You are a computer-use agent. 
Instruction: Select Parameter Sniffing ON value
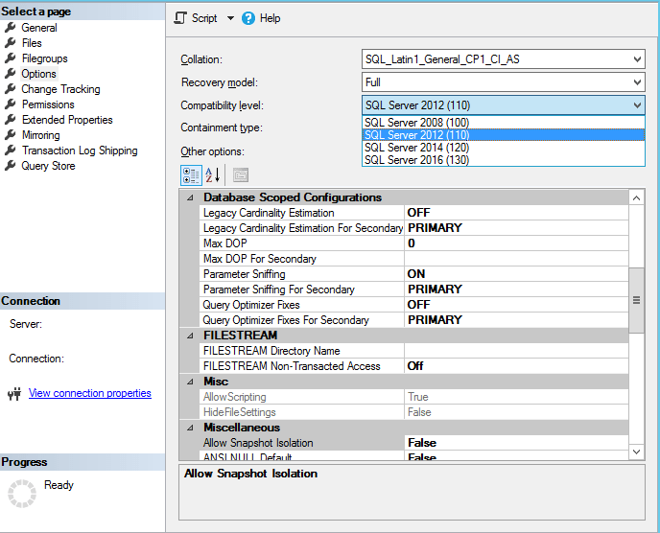[x=516, y=274]
